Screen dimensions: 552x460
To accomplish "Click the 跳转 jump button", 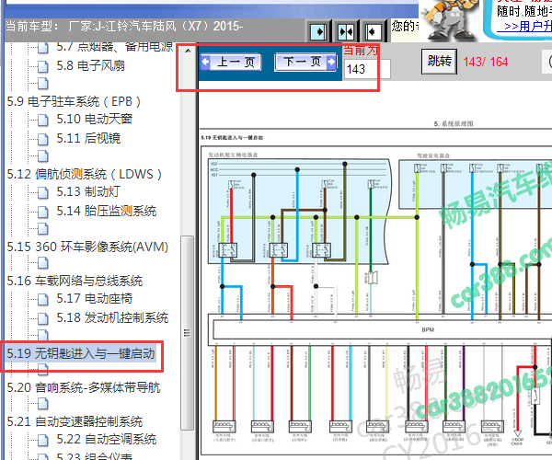I will point(440,62).
